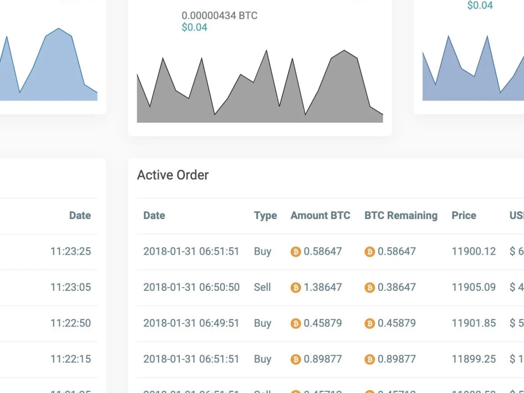
Task: Click Bitcoin icon beside Amount 1.38647
Action: coord(296,287)
